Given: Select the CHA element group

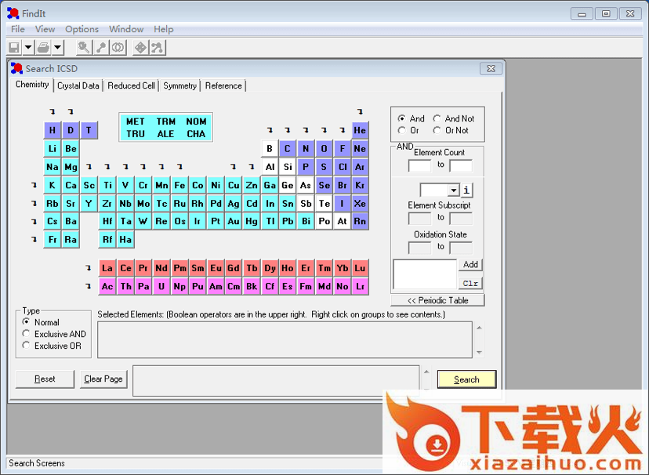Looking at the screenshot, I should pos(196,134).
